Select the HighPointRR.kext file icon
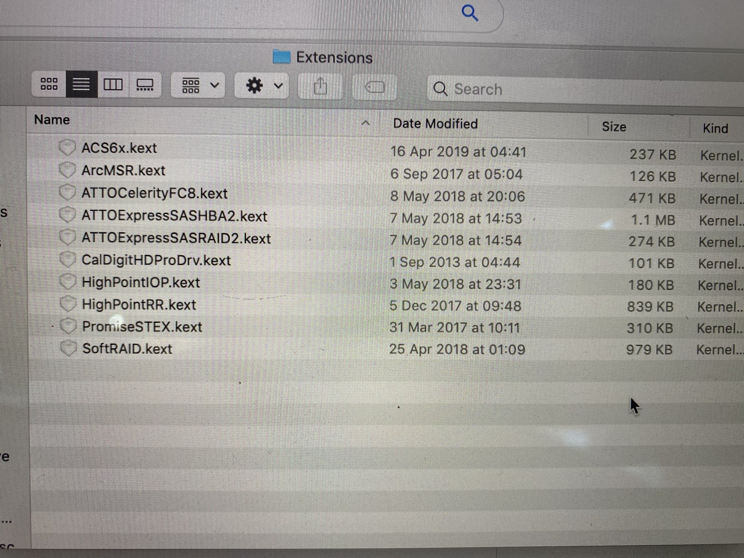The image size is (744, 558). 68,304
